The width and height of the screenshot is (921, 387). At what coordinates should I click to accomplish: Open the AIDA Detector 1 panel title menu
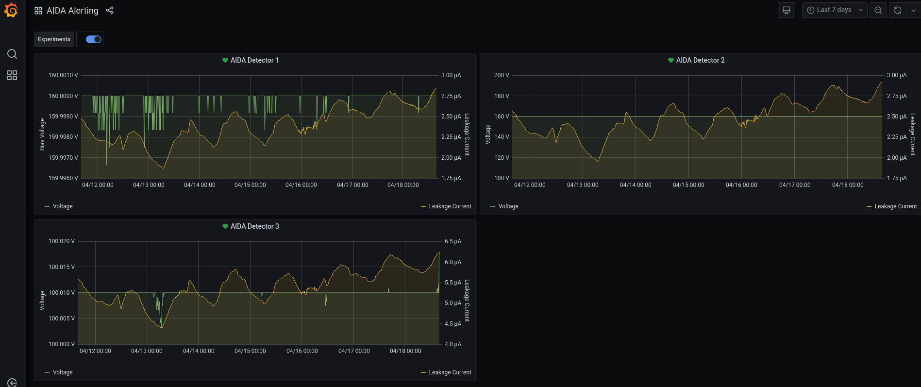pyautogui.click(x=254, y=60)
